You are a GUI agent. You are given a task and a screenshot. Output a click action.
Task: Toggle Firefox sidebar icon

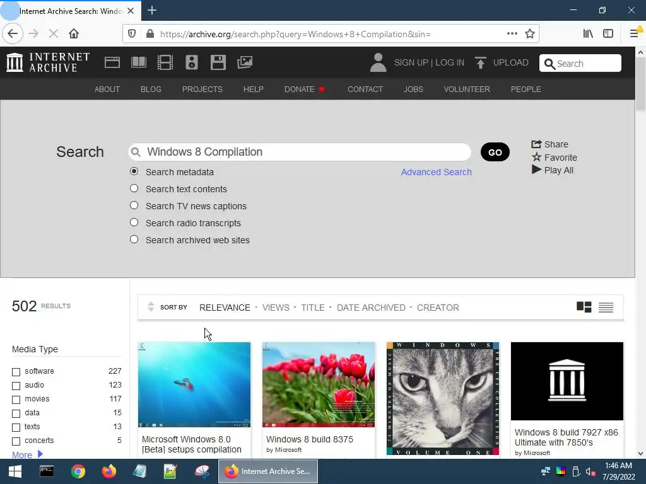(608, 34)
